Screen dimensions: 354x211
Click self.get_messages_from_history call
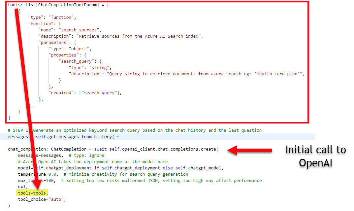pyautogui.click(x=75, y=137)
